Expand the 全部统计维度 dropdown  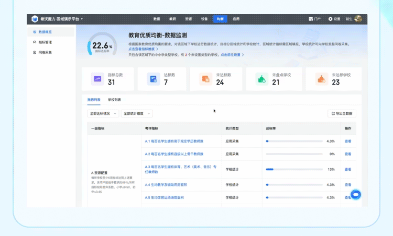(x=137, y=113)
